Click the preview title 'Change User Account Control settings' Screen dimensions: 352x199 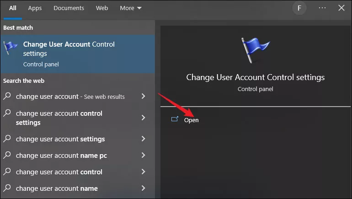[255, 77]
